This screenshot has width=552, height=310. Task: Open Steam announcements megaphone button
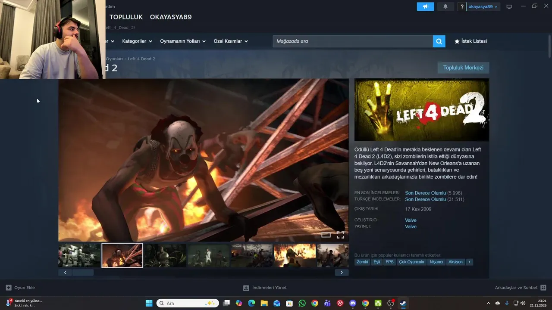click(425, 6)
